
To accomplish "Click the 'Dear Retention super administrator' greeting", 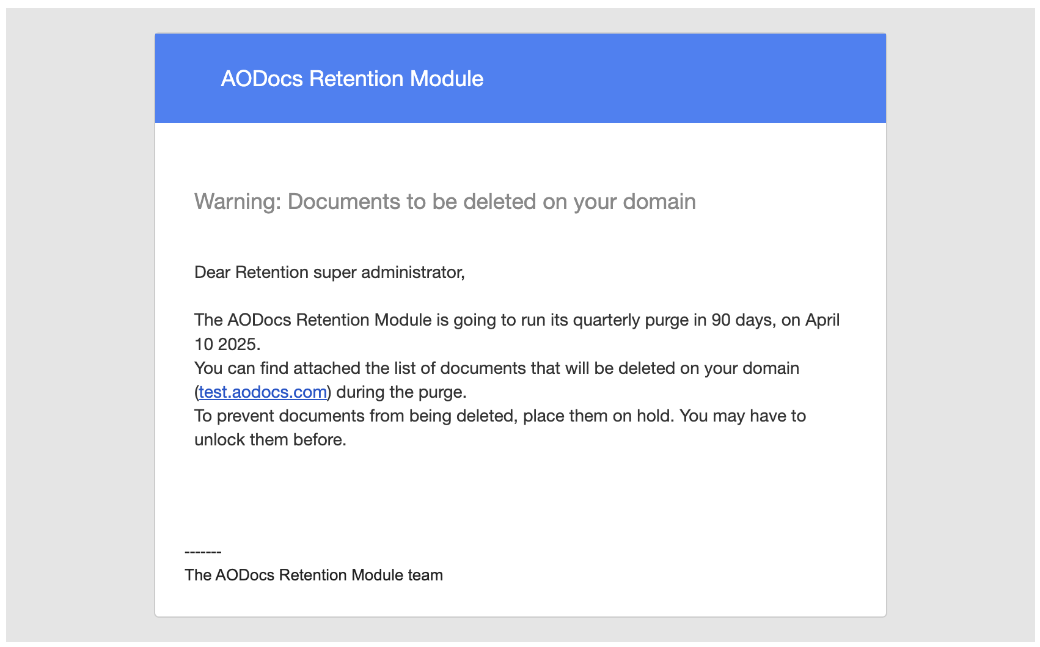I will [x=329, y=272].
